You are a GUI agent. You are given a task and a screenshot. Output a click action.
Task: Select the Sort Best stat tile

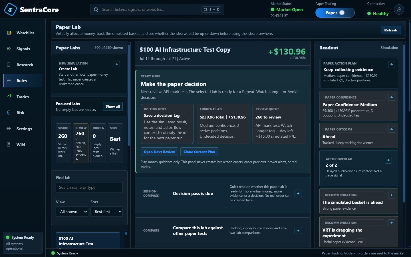[x=115, y=143]
